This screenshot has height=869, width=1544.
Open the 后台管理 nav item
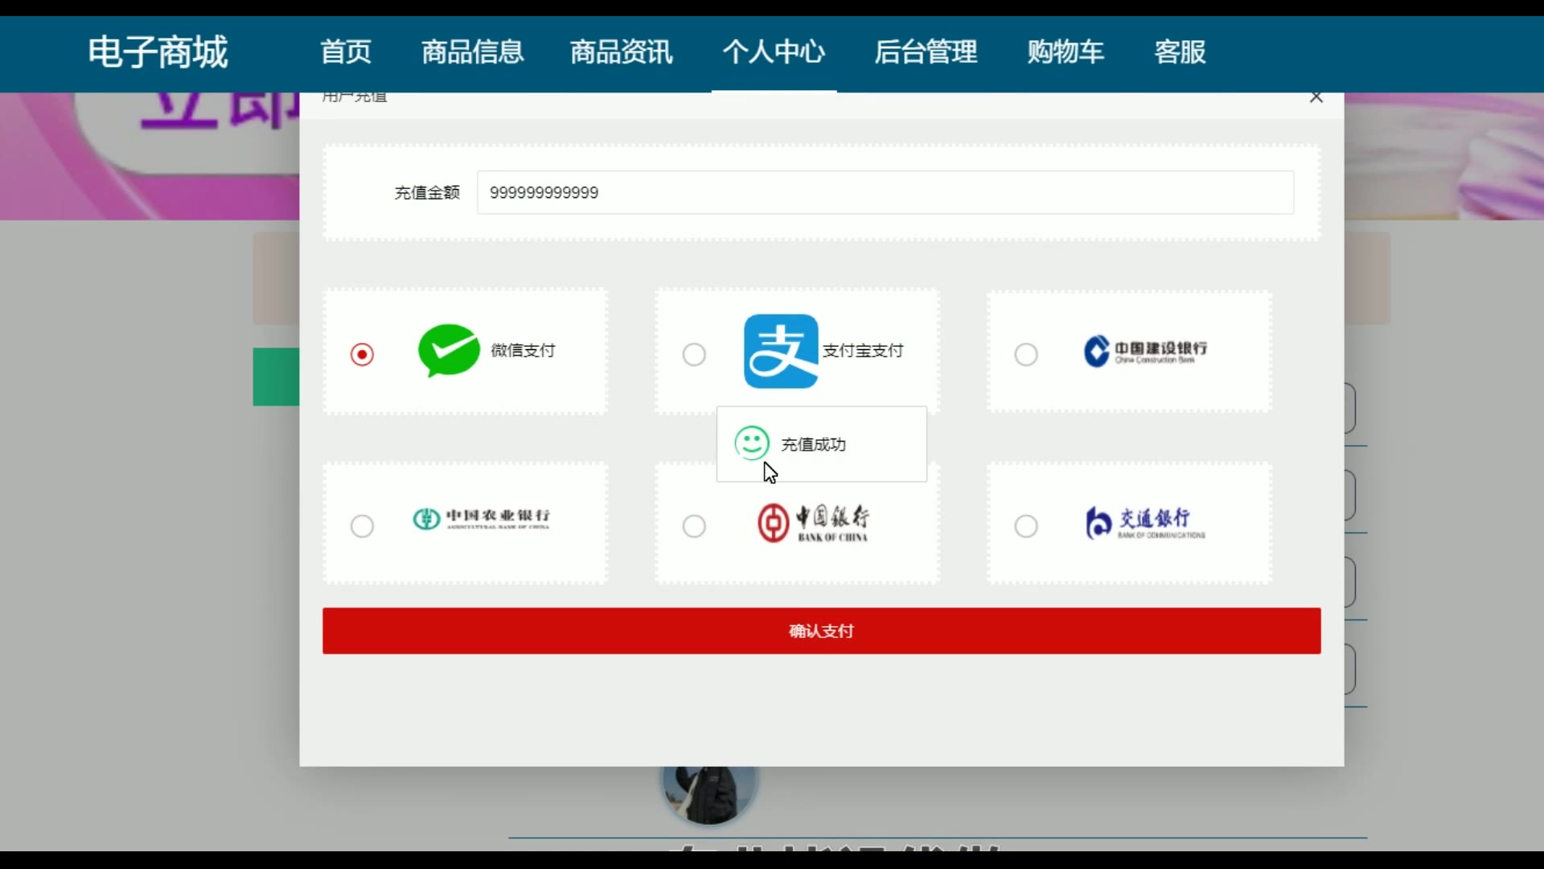(x=926, y=52)
